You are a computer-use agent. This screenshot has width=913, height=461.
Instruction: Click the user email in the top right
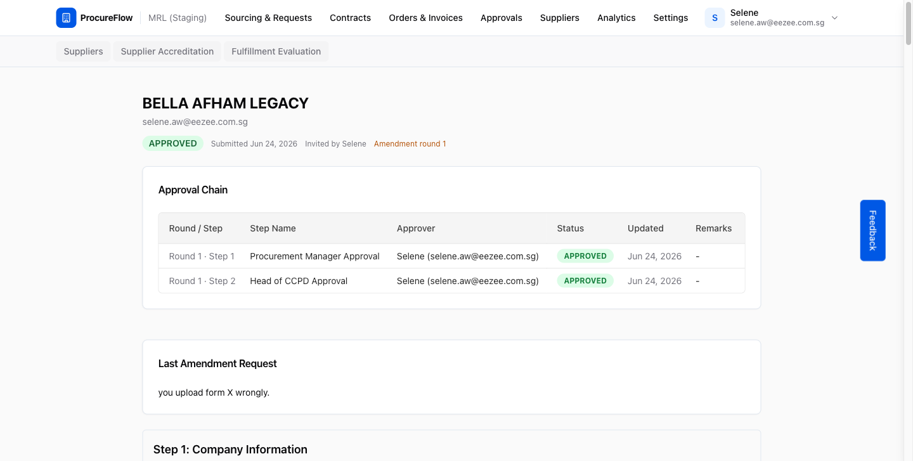coord(777,23)
